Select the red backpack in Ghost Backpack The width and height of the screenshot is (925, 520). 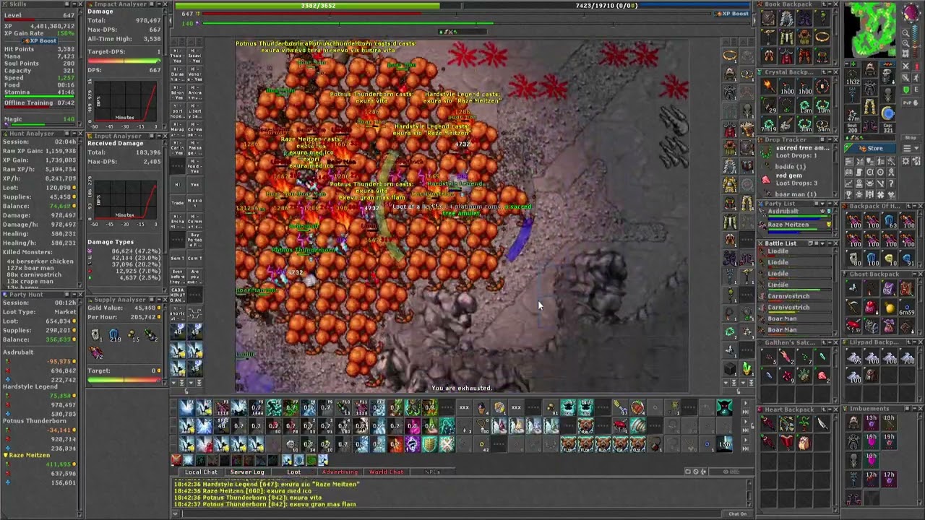tap(872, 307)
